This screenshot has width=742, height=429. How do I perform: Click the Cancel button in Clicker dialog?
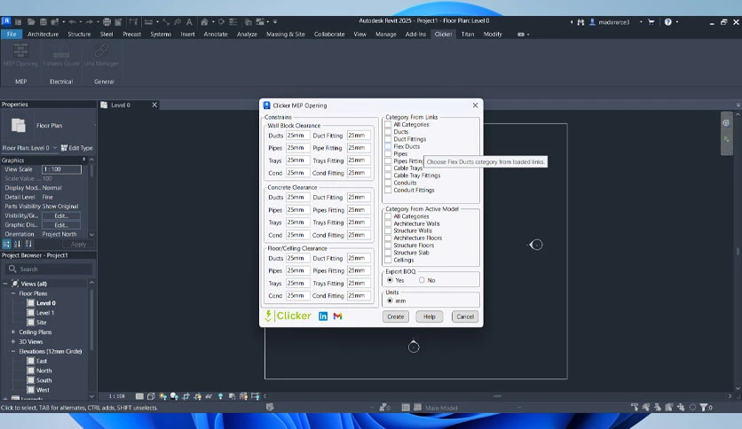465,316
